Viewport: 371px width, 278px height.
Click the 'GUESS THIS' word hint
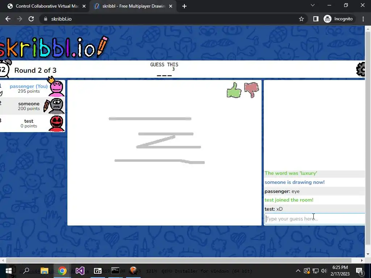(164, 64)
